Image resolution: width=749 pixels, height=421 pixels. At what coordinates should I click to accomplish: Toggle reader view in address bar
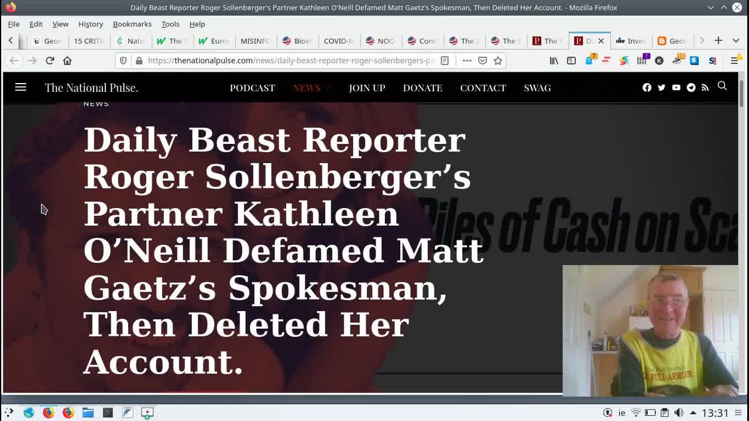[445, 61]
